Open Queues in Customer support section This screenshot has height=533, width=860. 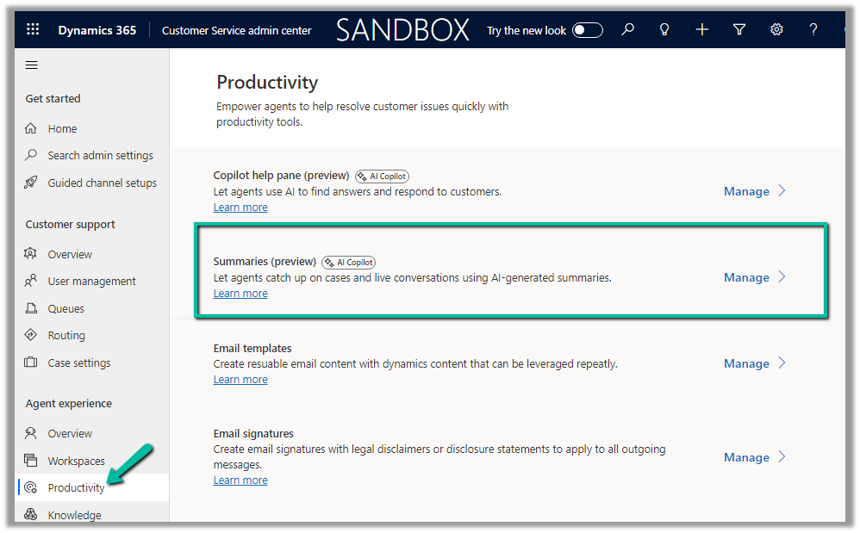click(x=66, y=308)
